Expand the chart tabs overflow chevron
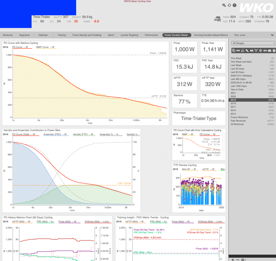276x261 pixels. 272,35
